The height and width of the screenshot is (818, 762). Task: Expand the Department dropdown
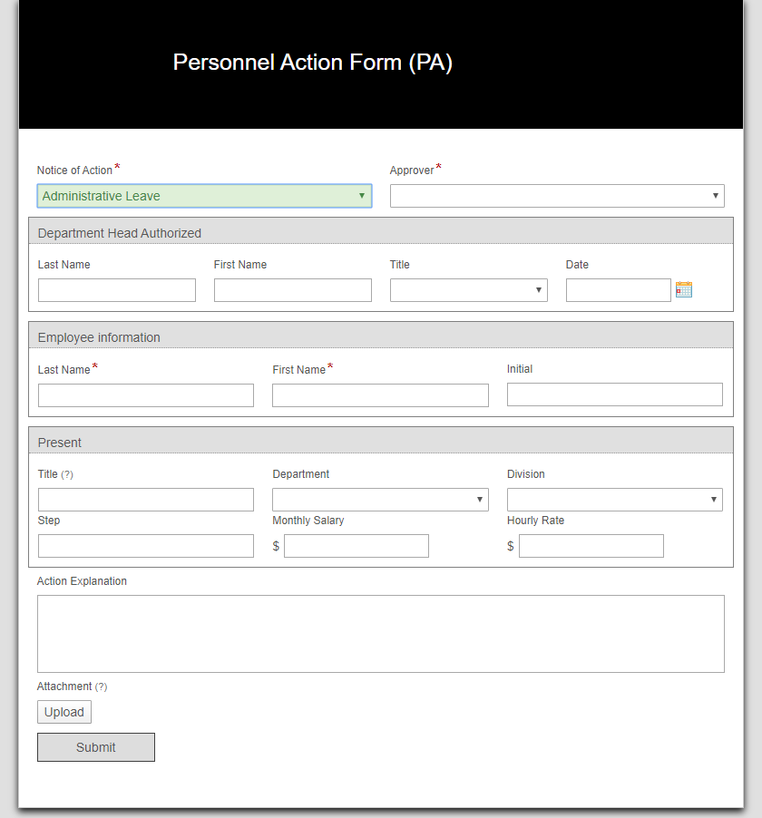(x=380, y=500)
